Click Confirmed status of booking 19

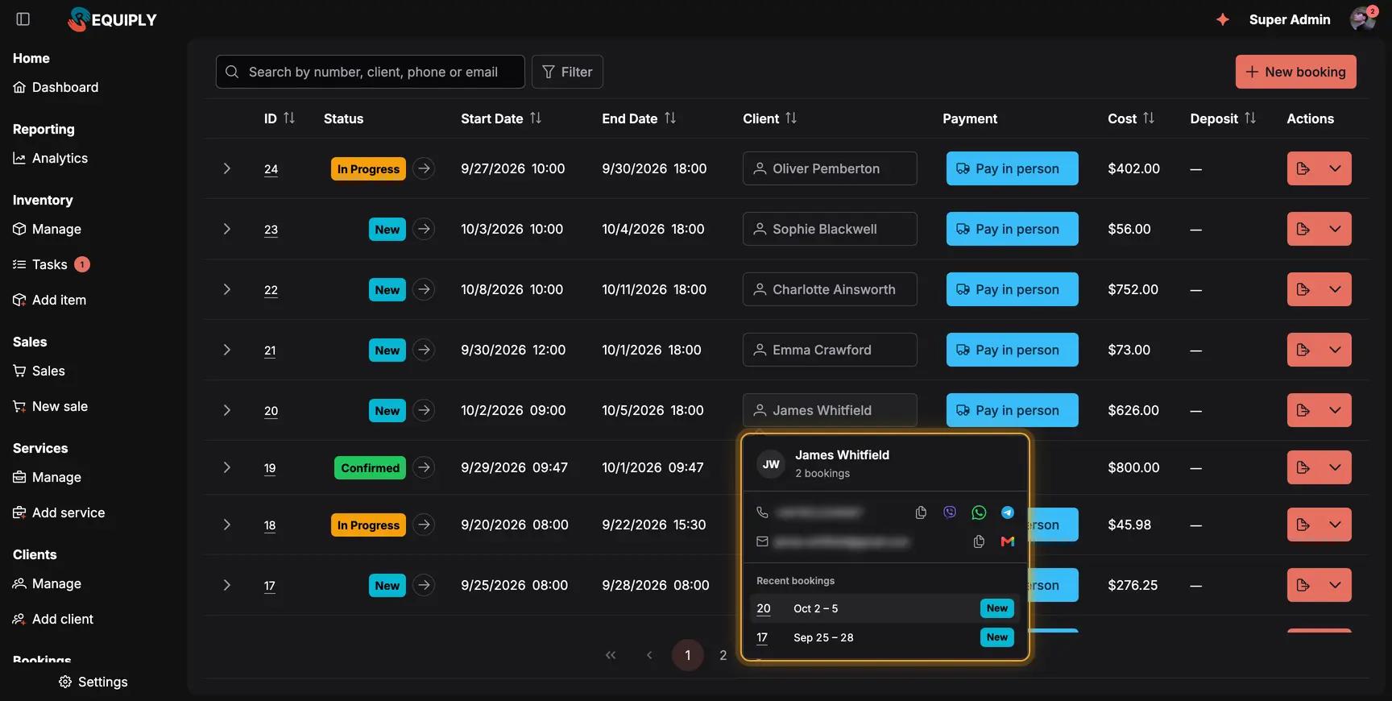370,468
